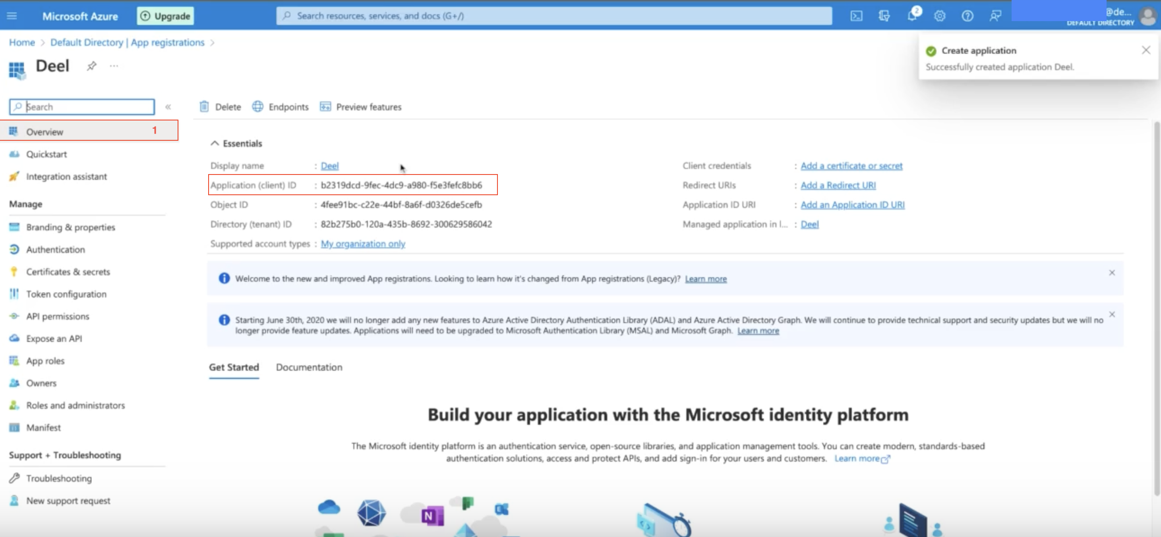Open Certificates & secrets from the sidebar
Image resolution: width=1161 pixels, height=537 pixels.
click(x=68, y=271)
